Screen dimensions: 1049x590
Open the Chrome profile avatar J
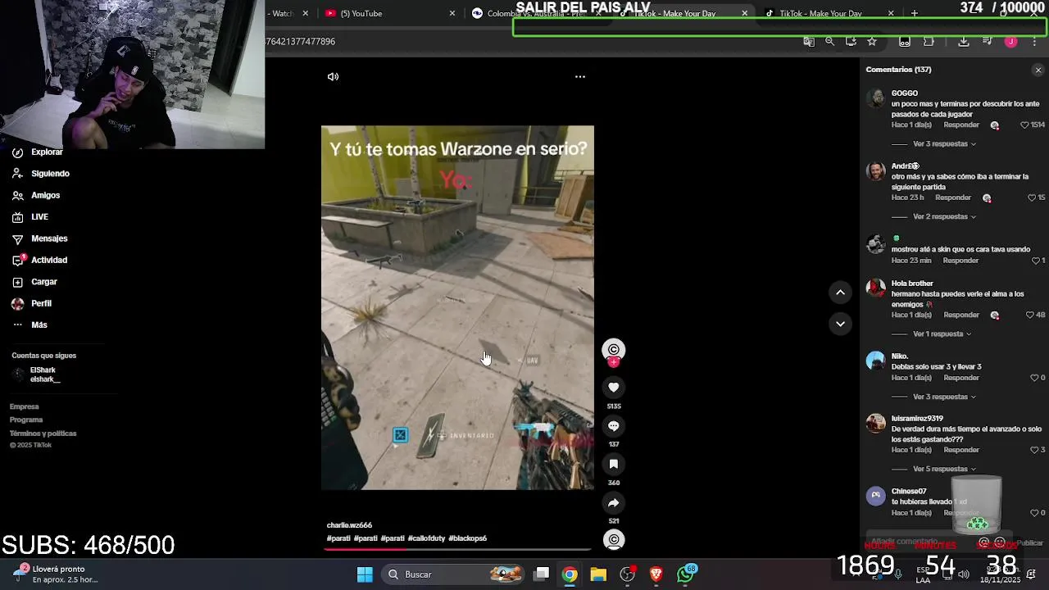1011,42
